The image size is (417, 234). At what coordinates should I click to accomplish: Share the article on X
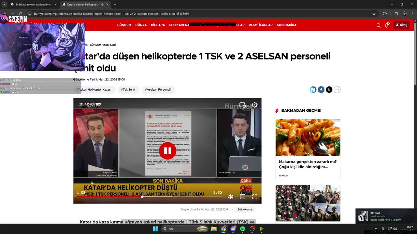329,90
